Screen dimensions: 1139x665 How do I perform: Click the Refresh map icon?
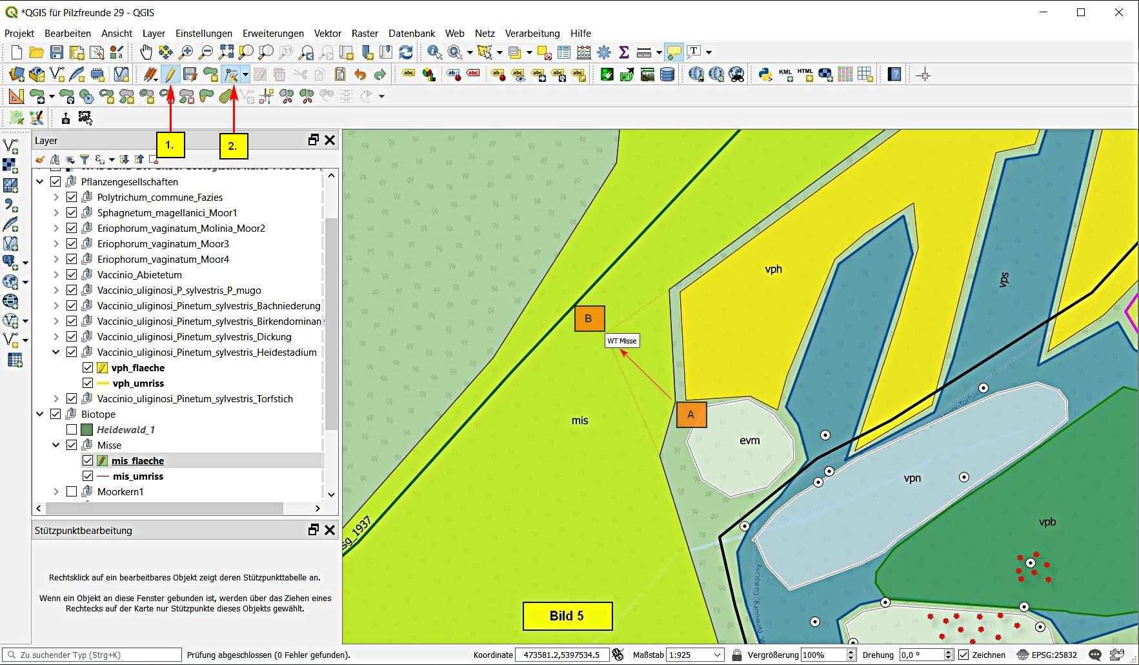point(406,52)
